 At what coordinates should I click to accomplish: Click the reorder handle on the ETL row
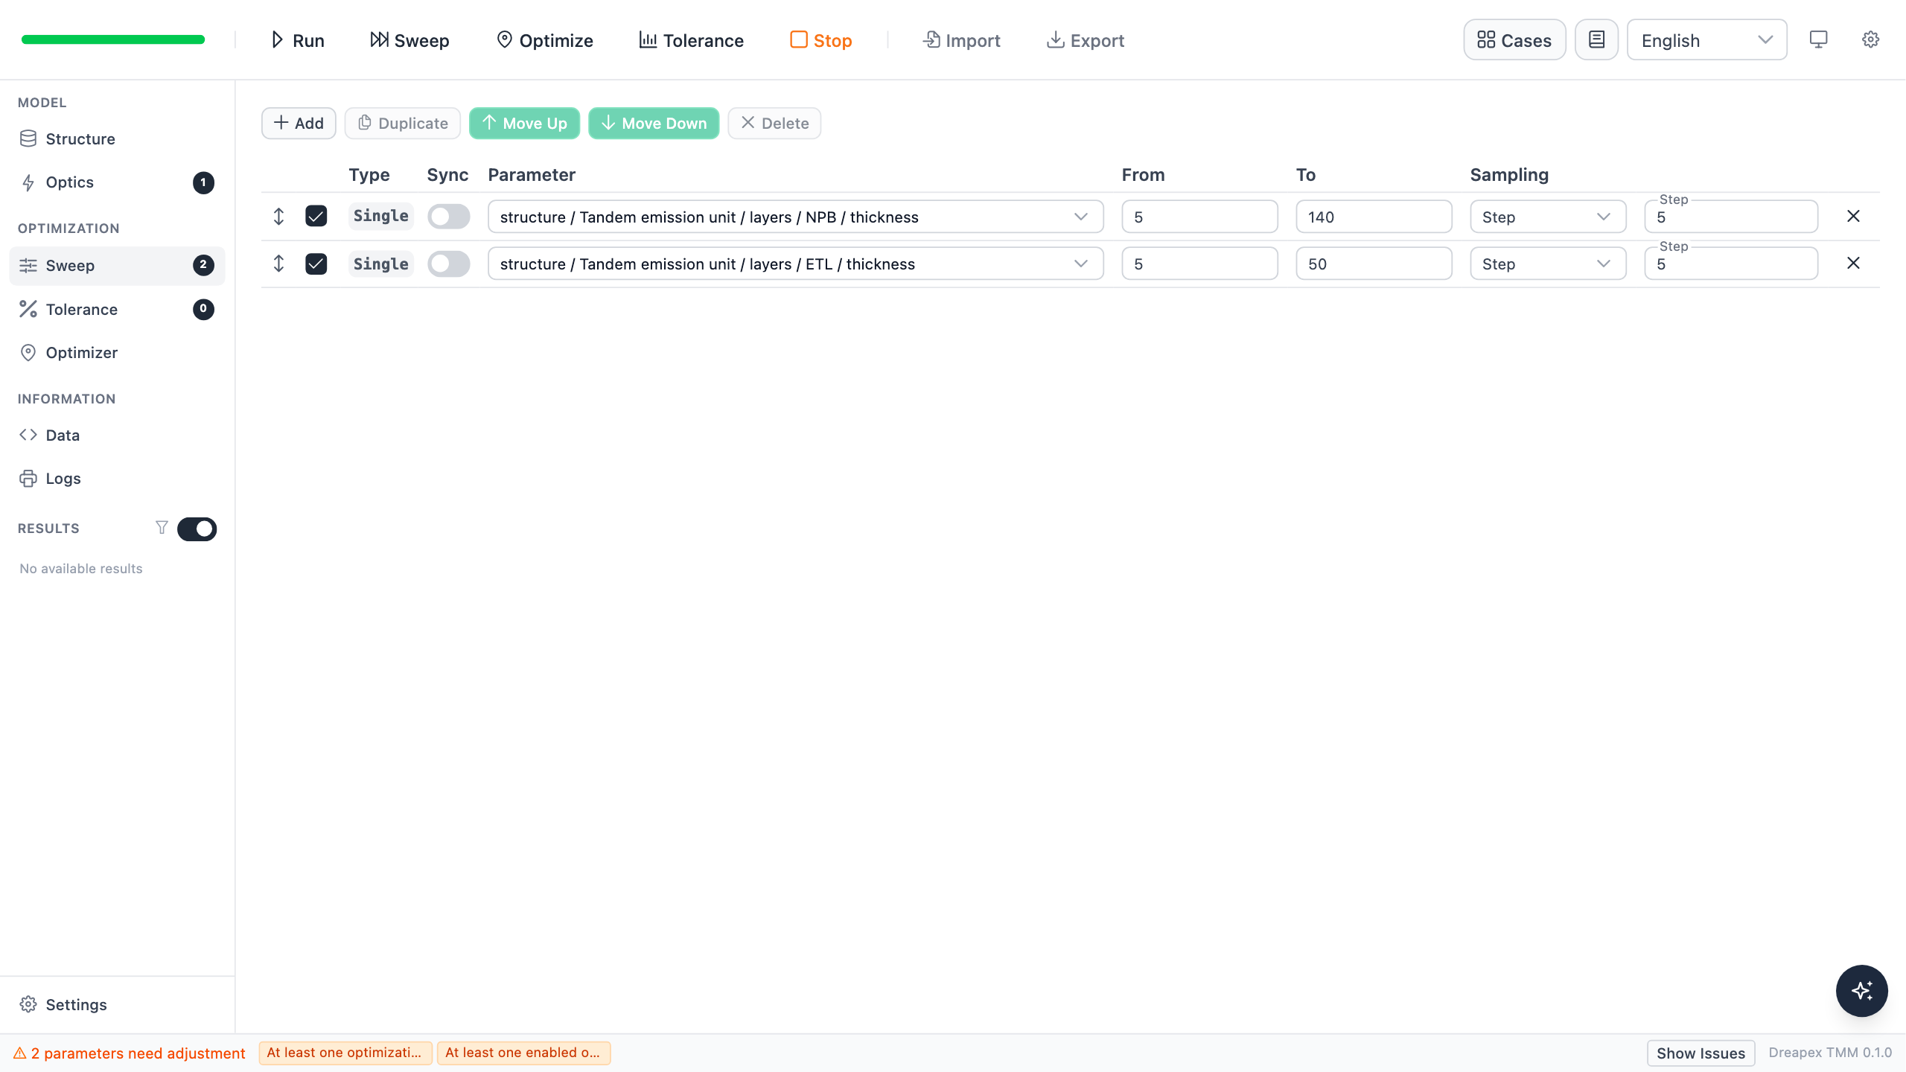278,264
